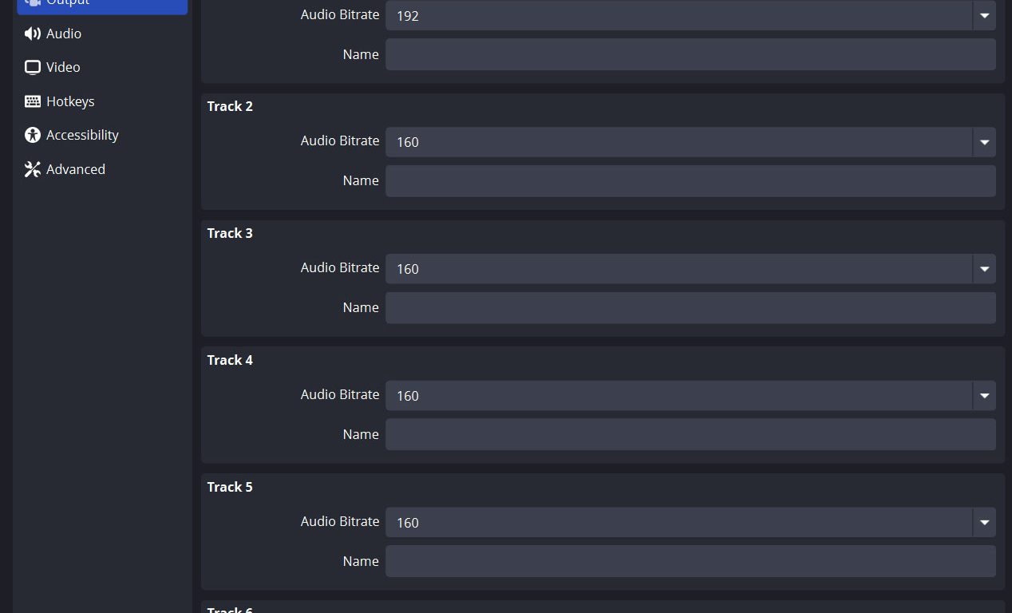This screenshot has width=1012, height=613.
Task: Switch to the Audio settings section
Action: (64, 34)
